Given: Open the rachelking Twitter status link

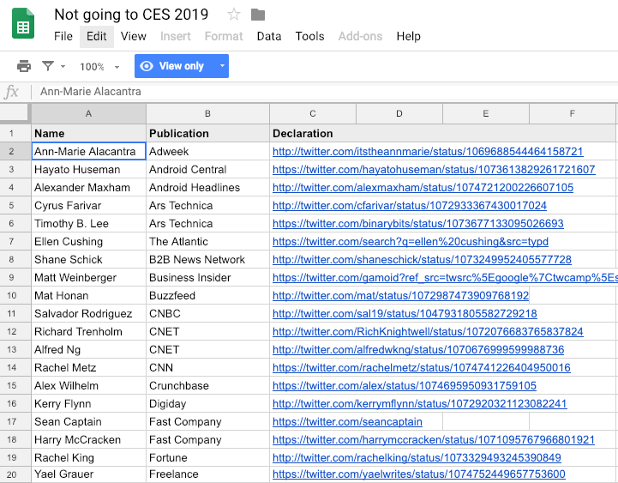Looking at the screenshot, I should point(417,458).
